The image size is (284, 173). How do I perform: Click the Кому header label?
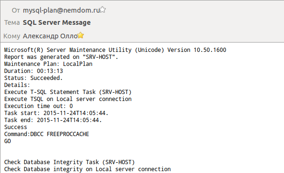tap(12, 36)
